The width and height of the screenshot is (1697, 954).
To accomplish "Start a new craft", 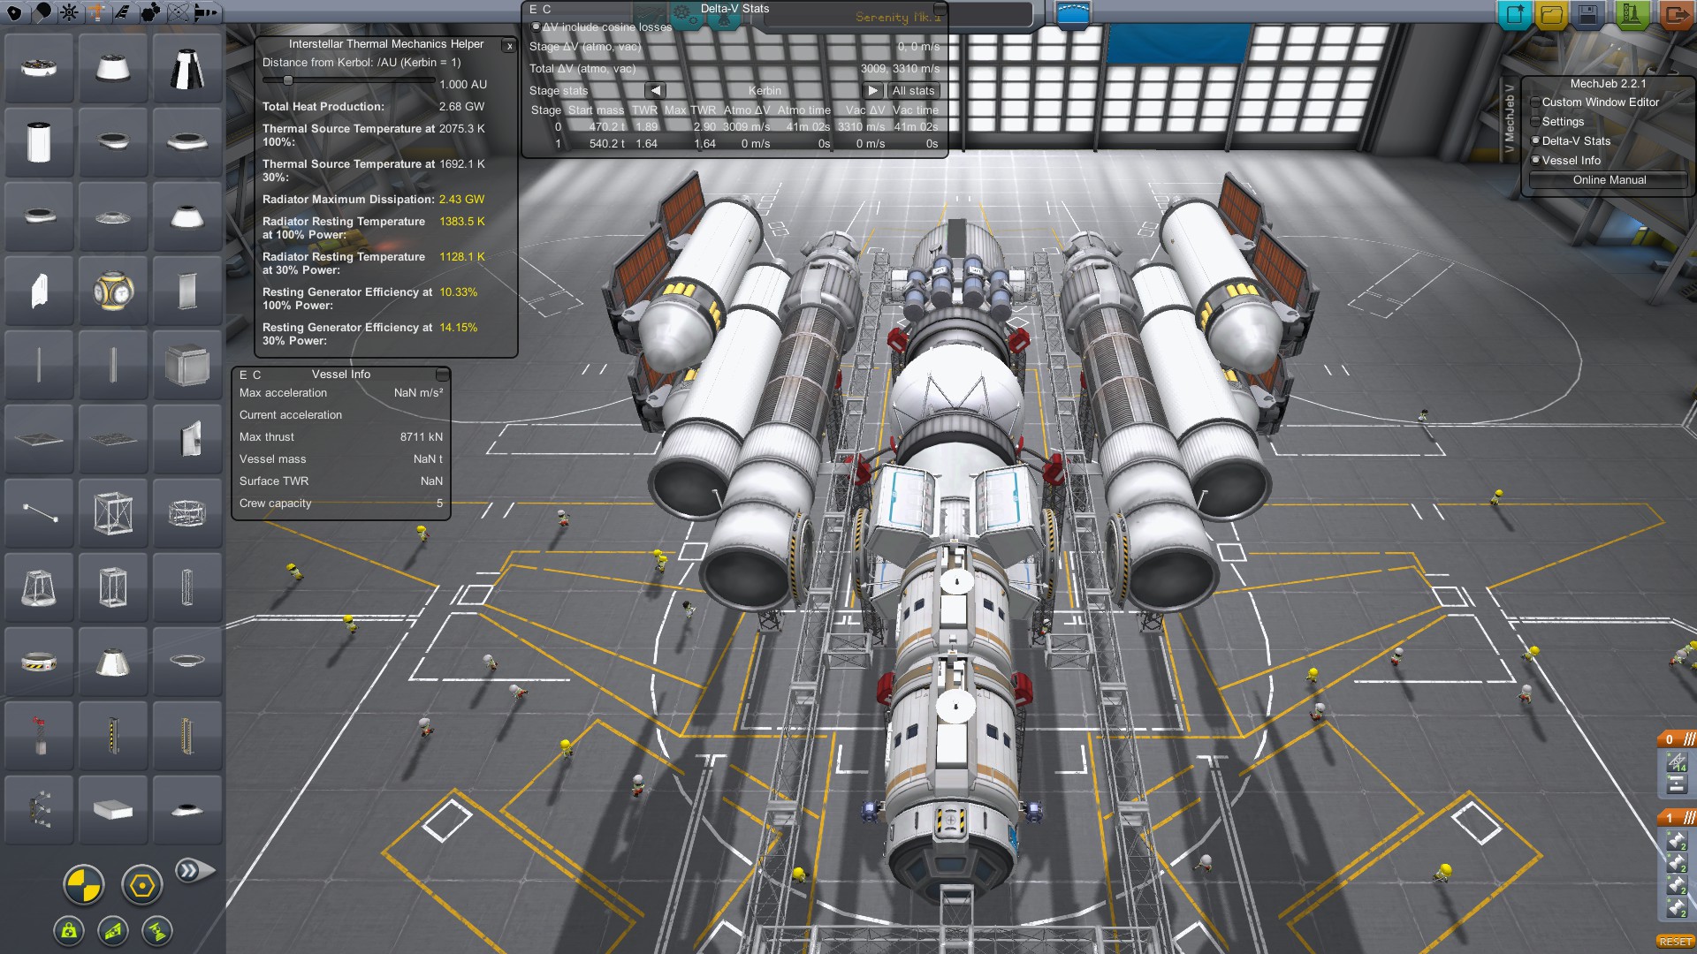I will click(1514, 14).
